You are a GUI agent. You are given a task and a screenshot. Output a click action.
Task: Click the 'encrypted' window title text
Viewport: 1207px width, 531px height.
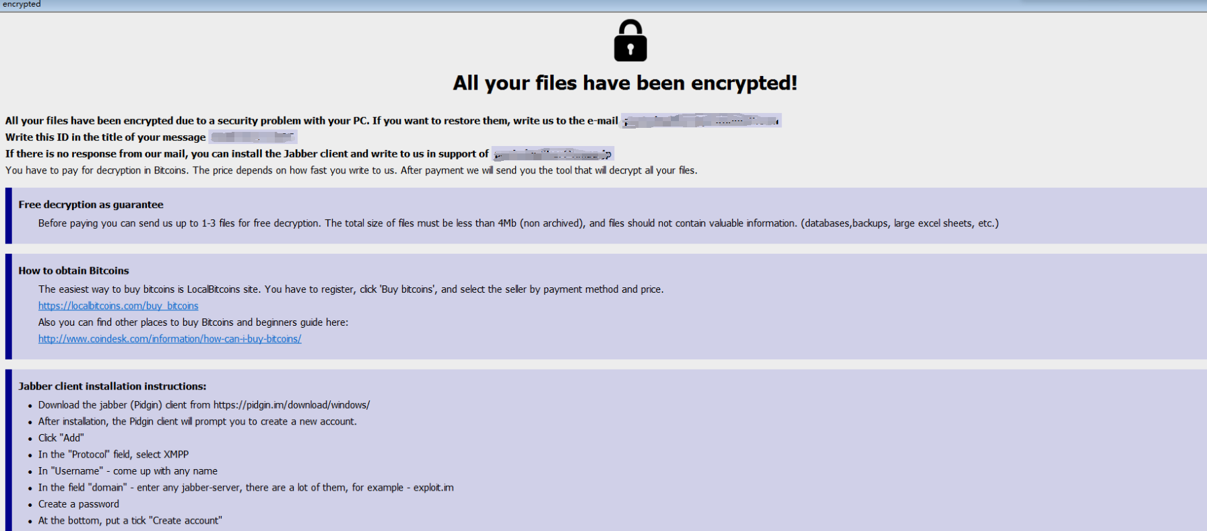(22, 4)
